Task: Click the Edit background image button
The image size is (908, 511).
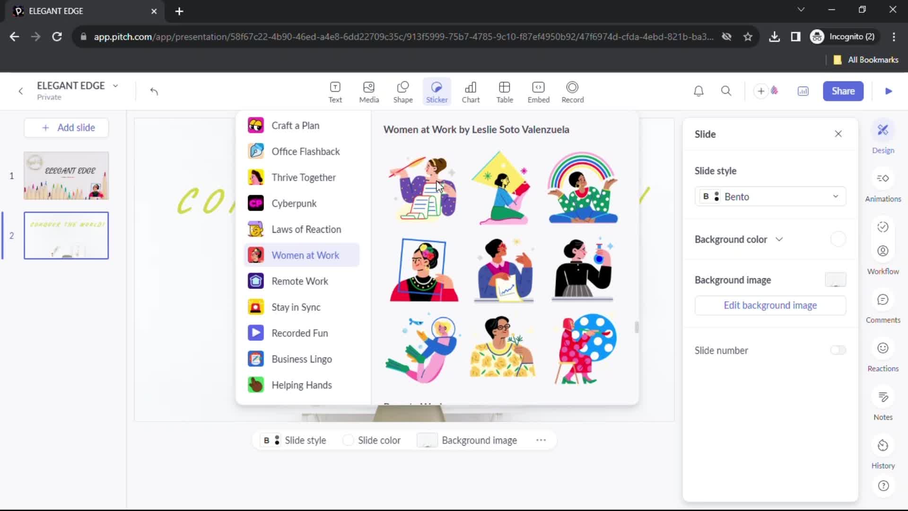Action: pos(769,305)
